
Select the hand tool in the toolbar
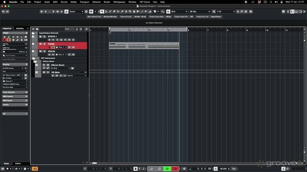[x=134, y=11]
